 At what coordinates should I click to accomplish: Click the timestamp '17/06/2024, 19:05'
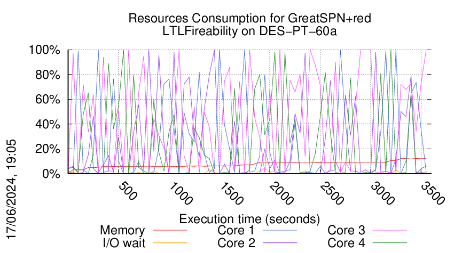pos(11,190)
